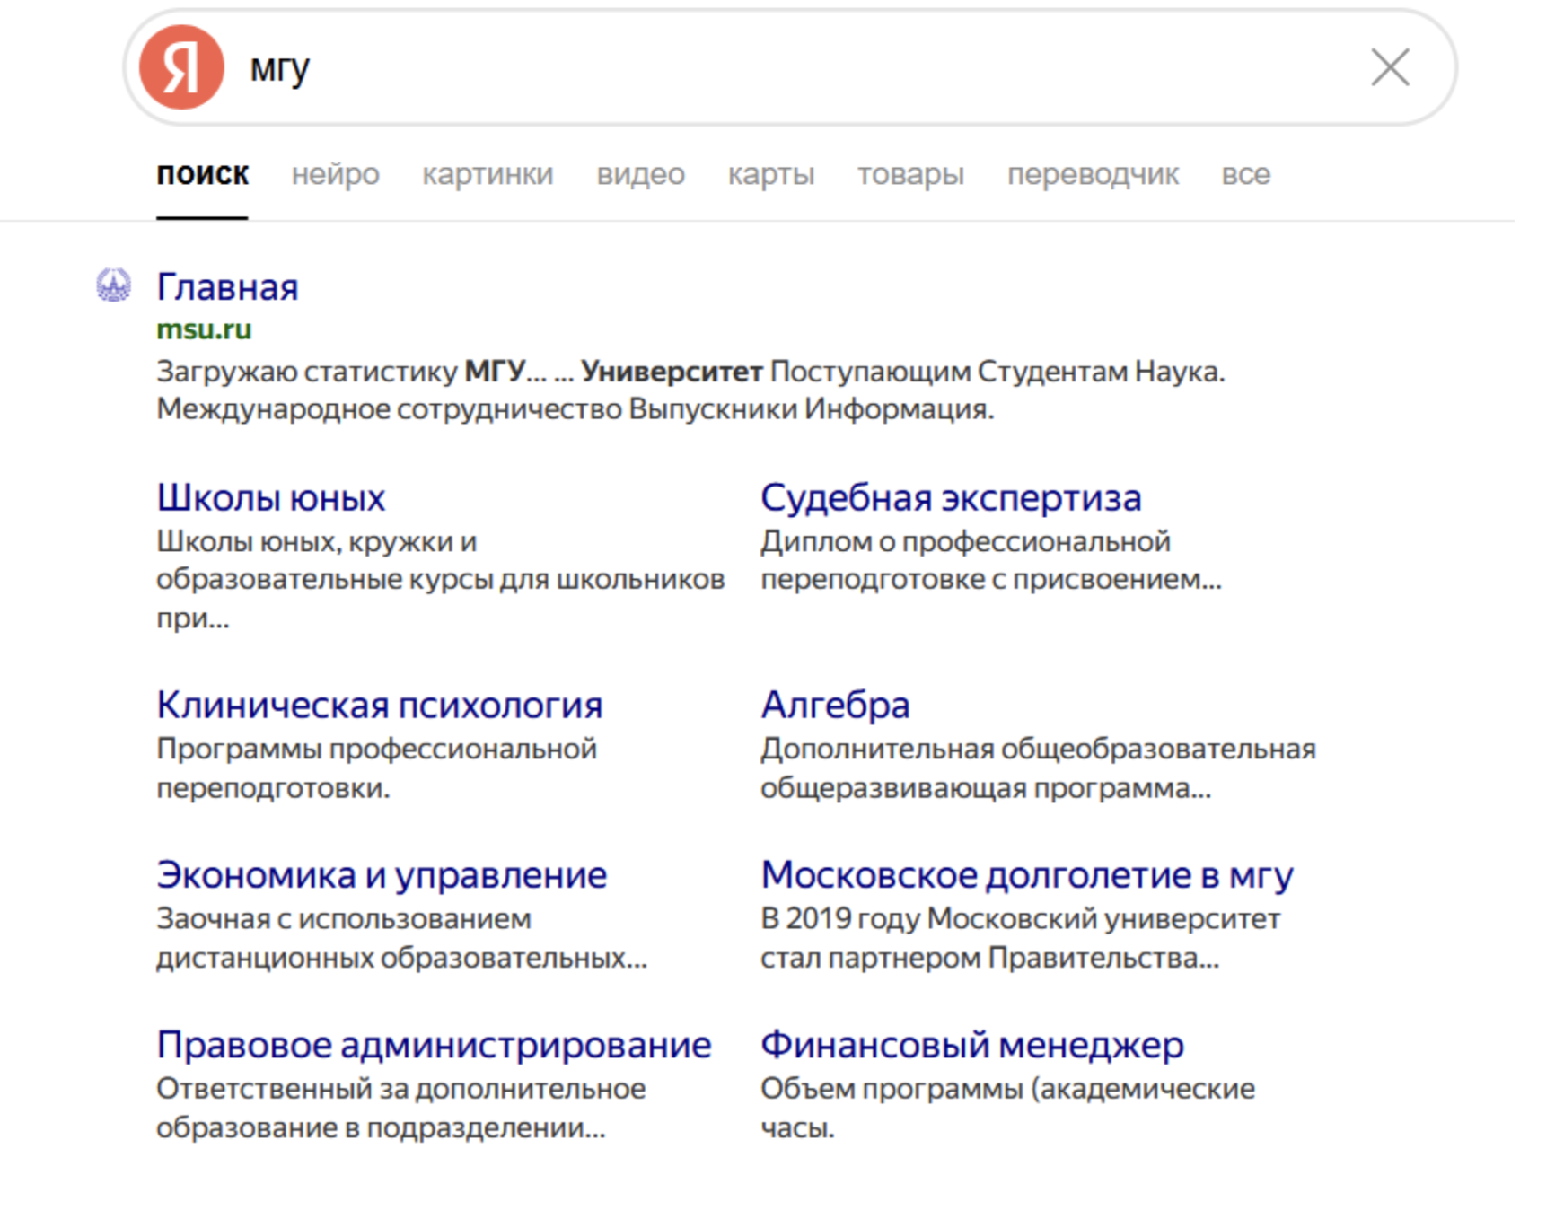Follow 'Московское долголетие в мгу' link

1027,874
